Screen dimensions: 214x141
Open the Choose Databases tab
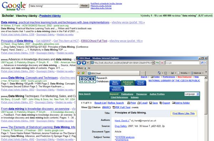pyautogui.click(x=117, y=89)
